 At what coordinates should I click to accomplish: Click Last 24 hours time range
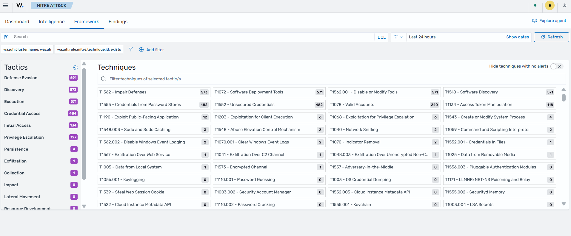click(x=422, y=37)
